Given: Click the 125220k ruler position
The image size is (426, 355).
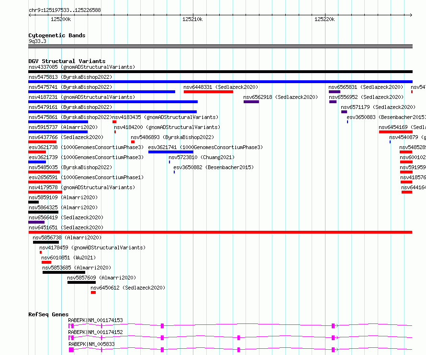Looking at the screenshot, I should 325,19.
